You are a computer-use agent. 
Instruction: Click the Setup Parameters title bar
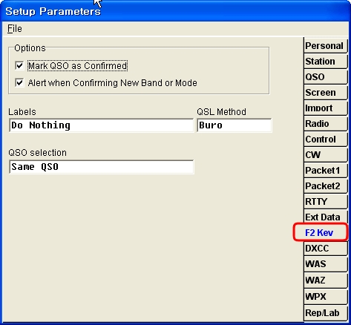[175, 11]
